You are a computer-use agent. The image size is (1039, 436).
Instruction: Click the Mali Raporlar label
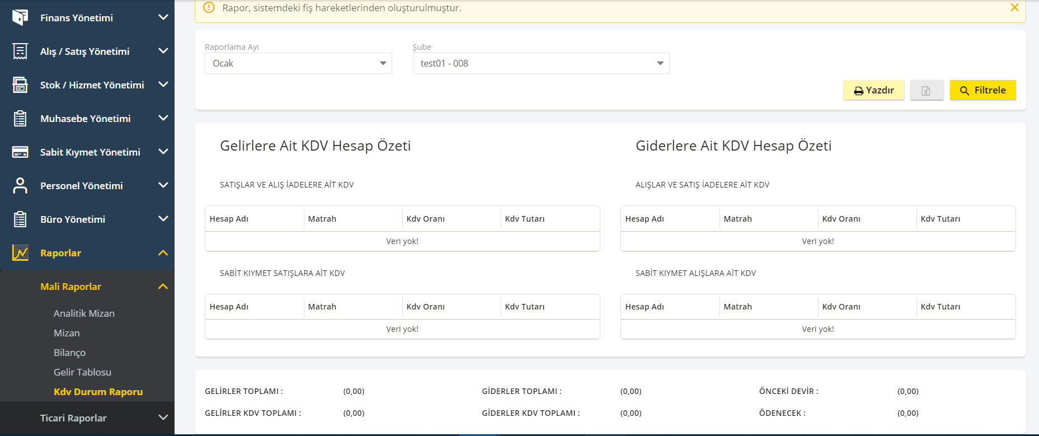[70, 287]
